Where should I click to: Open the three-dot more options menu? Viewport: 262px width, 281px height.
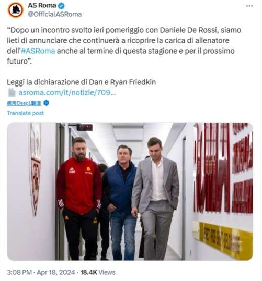click(x=249, y=6)
